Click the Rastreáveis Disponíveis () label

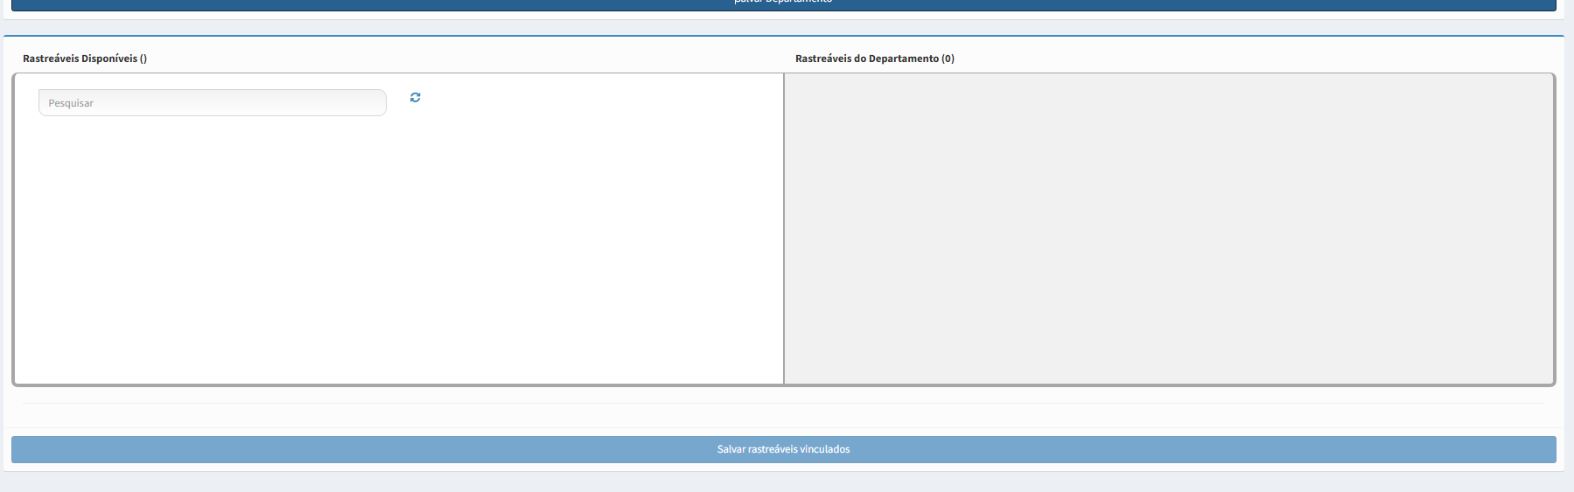(85, 59)
